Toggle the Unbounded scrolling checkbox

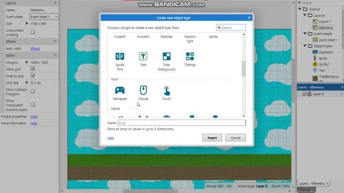click(x=33, y=32)
